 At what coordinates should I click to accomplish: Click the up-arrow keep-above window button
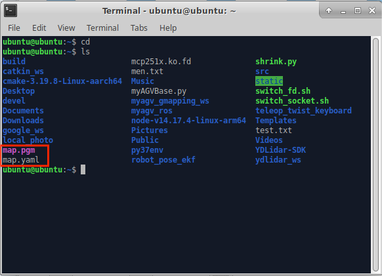[329, 10]
